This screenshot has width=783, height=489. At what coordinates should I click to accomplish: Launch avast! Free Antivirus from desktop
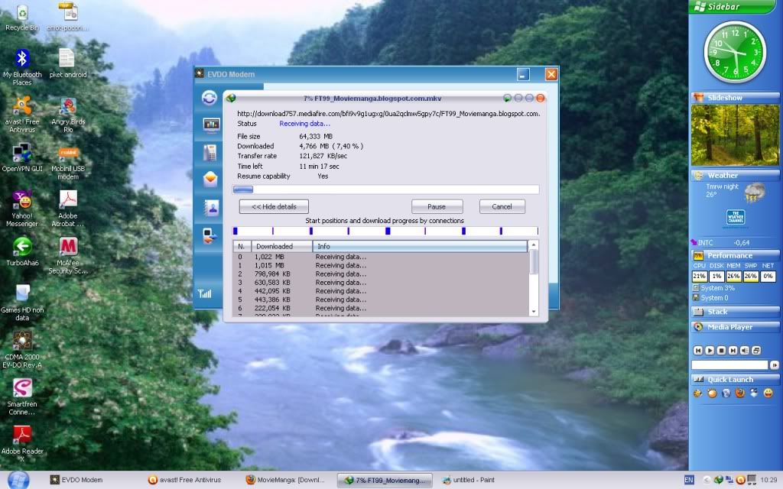[x=22, y=115]
